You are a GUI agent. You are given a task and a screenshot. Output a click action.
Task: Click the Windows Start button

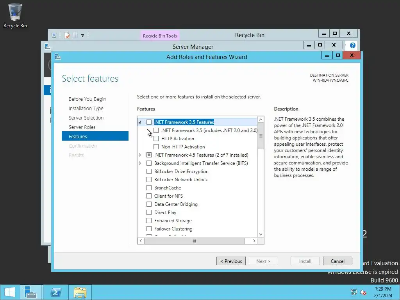(10, 292)
